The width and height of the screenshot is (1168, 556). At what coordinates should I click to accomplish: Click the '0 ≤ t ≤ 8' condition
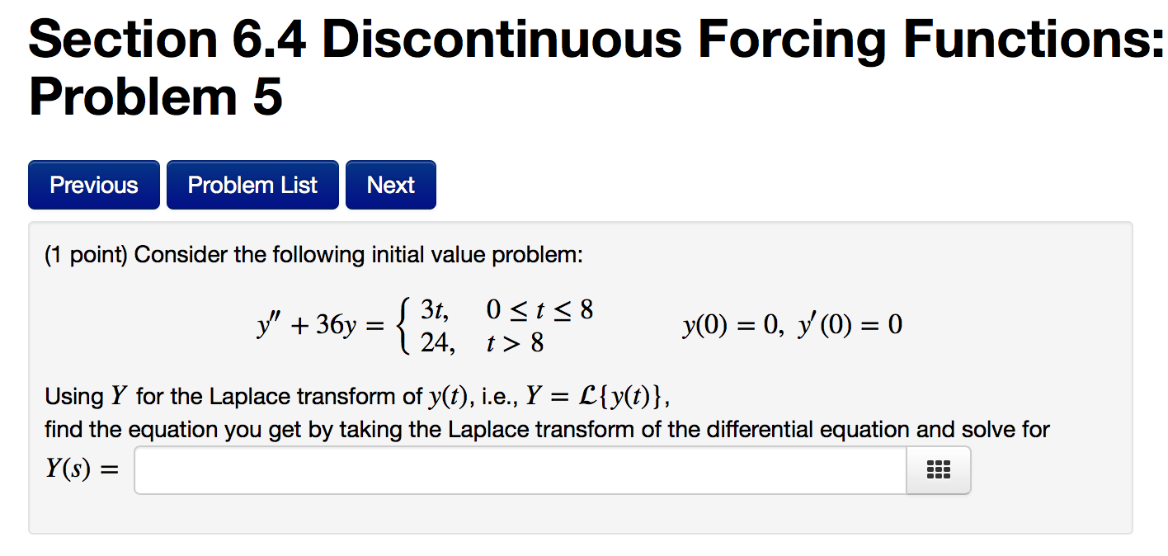[x=539, y=311]
